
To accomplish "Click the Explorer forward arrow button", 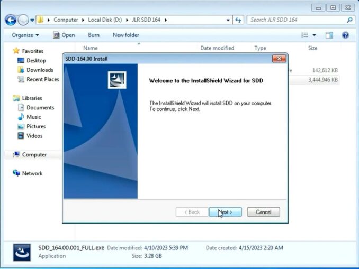I will tap(23, 20).
